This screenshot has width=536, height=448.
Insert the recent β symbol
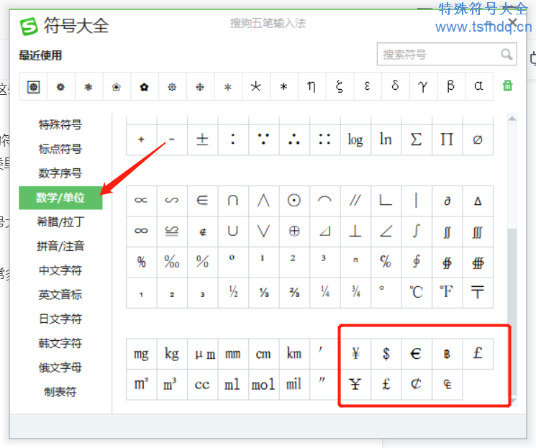[451, 86]
